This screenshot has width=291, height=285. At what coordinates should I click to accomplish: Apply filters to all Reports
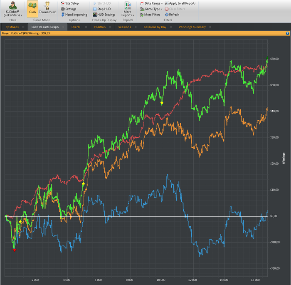tap(180, 3)
